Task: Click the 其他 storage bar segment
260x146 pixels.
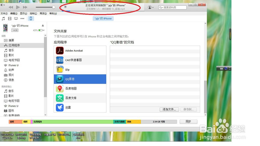Action: tap(133, 122)
